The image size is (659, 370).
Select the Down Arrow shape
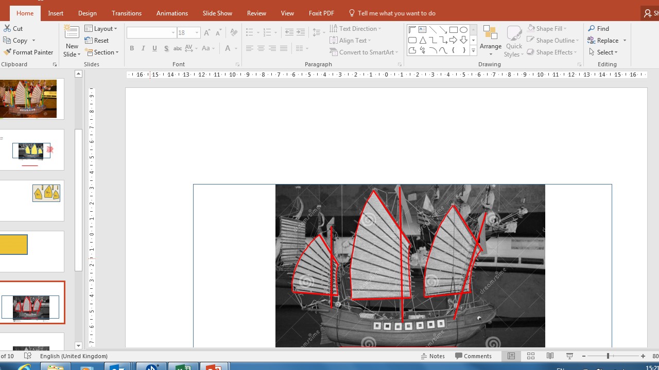pyautogui.click(x=463, y=40)
